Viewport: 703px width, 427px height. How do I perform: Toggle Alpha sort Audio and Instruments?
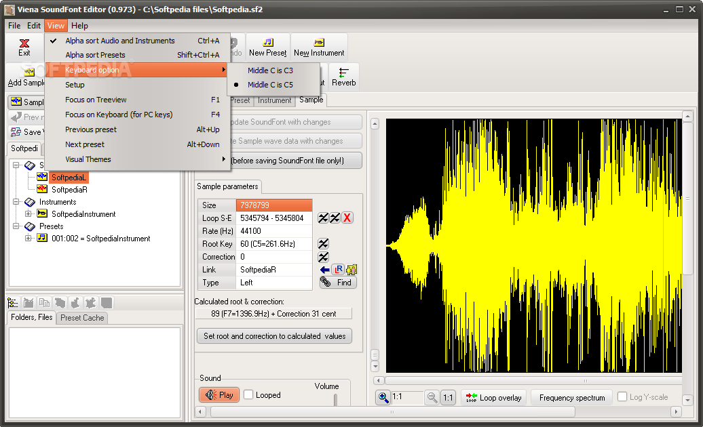[x=137, y=41]
